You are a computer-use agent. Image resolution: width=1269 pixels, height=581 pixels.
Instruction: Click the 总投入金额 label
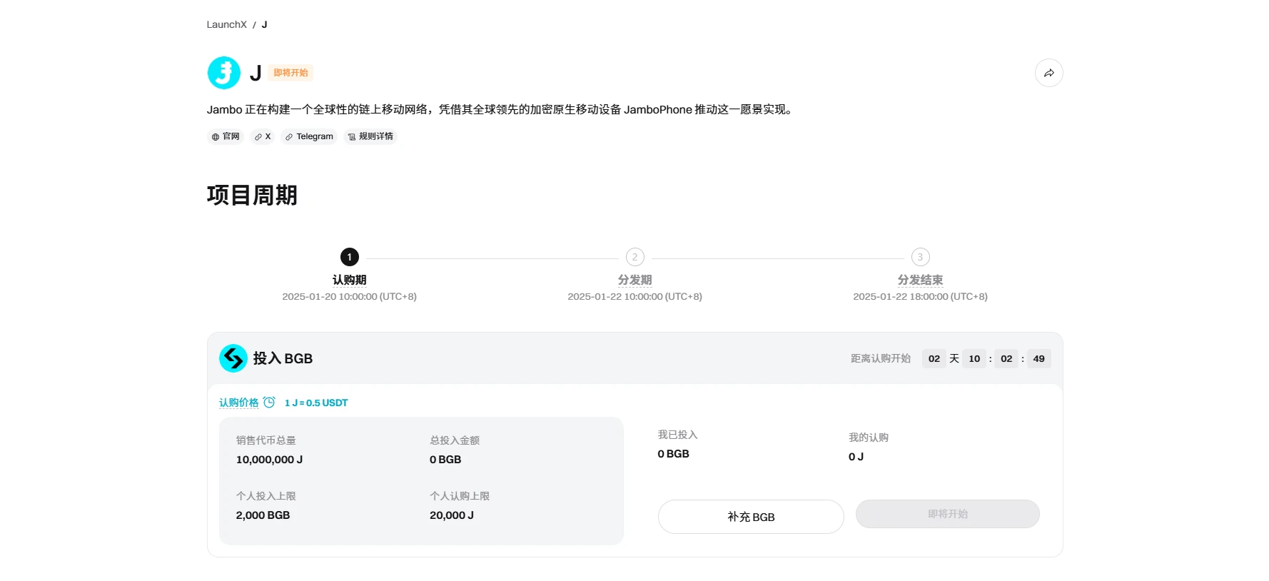455,440
